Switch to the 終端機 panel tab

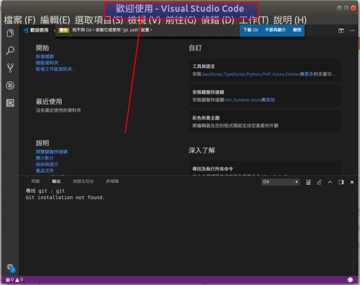point(112,181)
